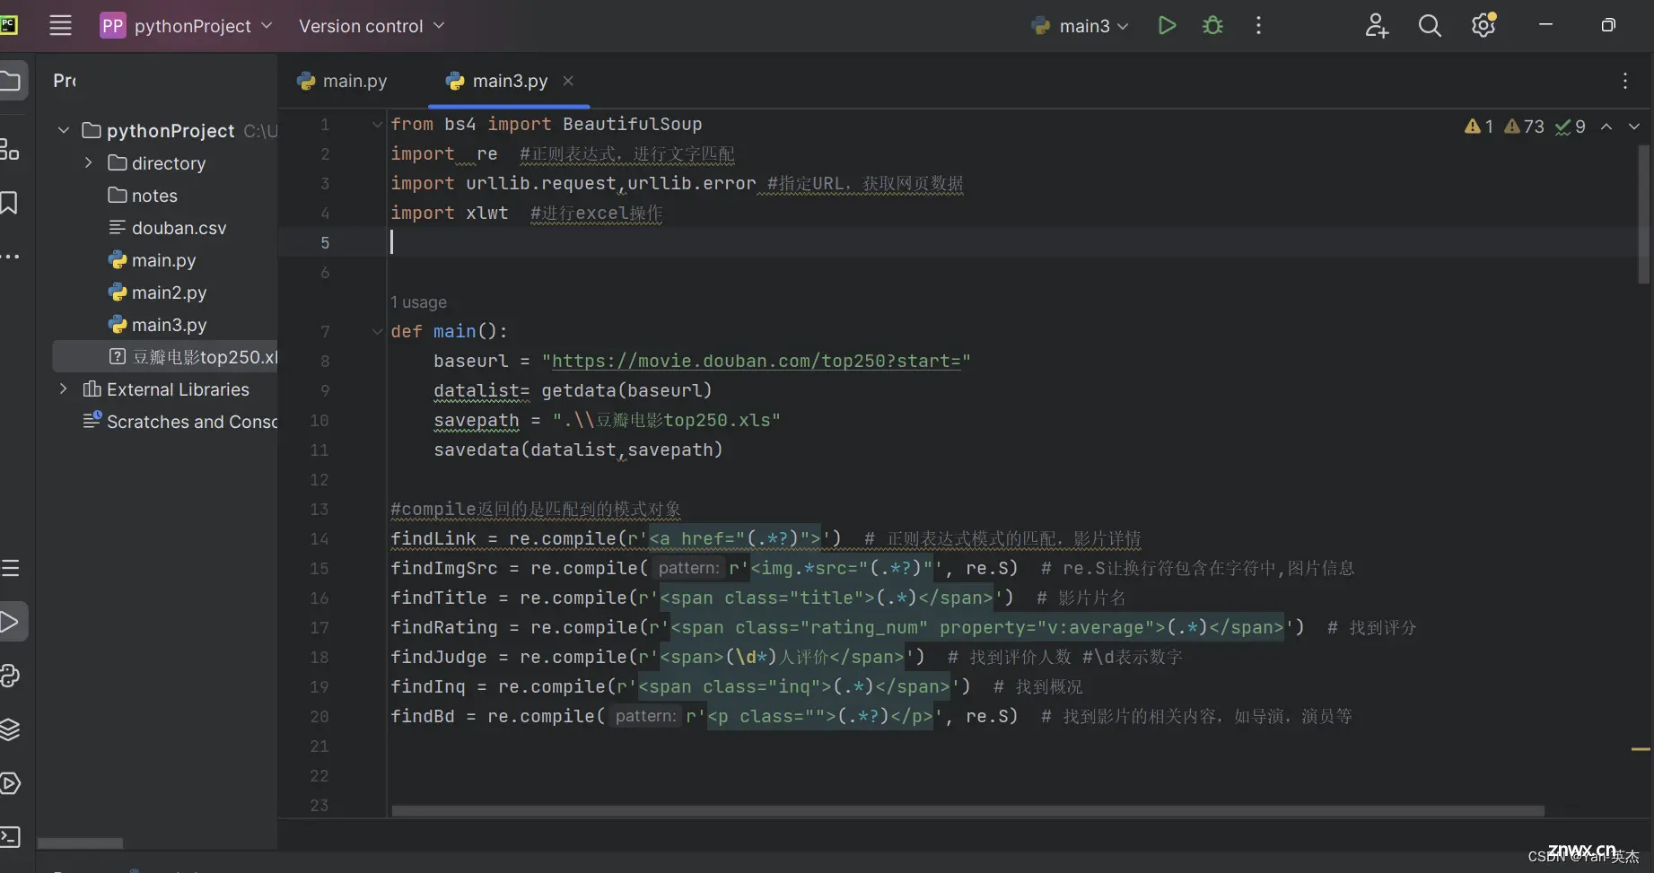
Task: Click horizontal editor scrollbar
Action: 967,811
